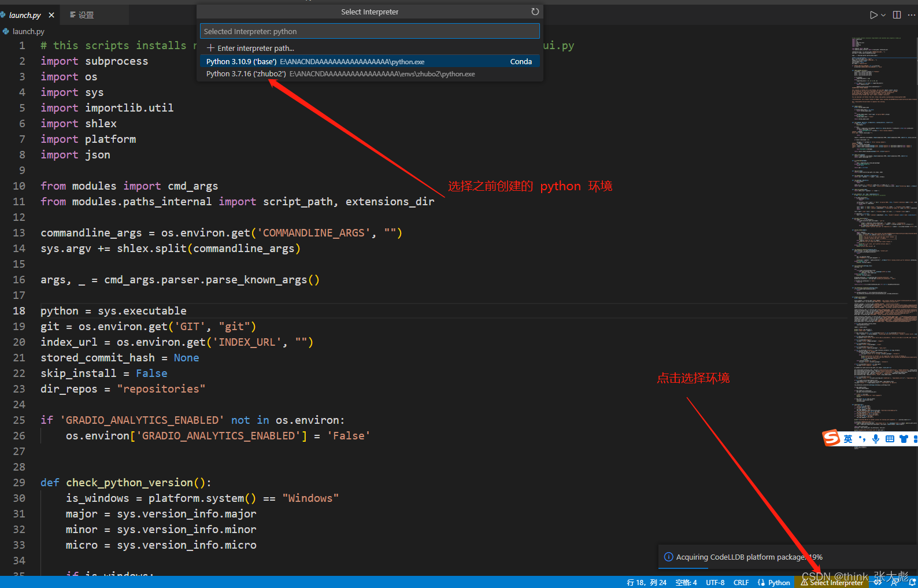Image resolution: width=918 pixels, height=588 pixels.
Task: Click 'importlib.util' on line 5
Action: (129, 108)
